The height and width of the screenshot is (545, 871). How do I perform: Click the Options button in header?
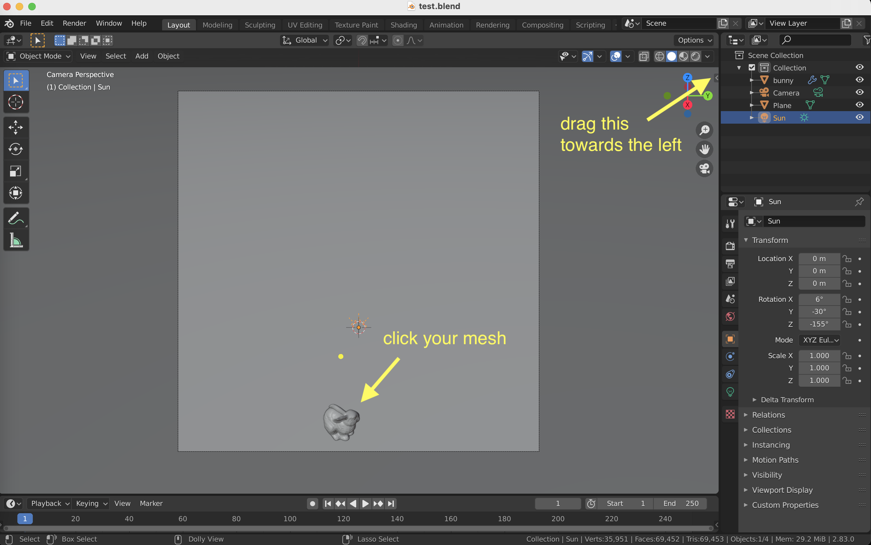click(694, 40)
